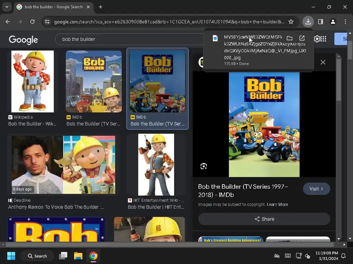This screenshot has height=264, width=353.
Task: Open the notifications bell icon
Action: [x=344, y=256]
